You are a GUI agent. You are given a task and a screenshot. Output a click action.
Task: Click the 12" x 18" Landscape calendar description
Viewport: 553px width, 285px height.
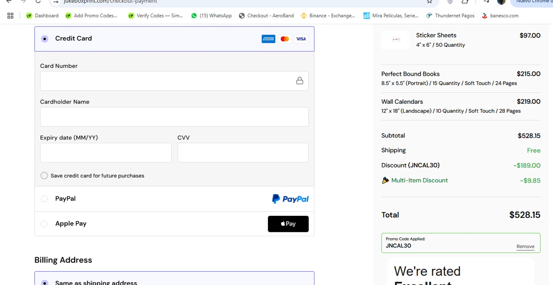451,111
